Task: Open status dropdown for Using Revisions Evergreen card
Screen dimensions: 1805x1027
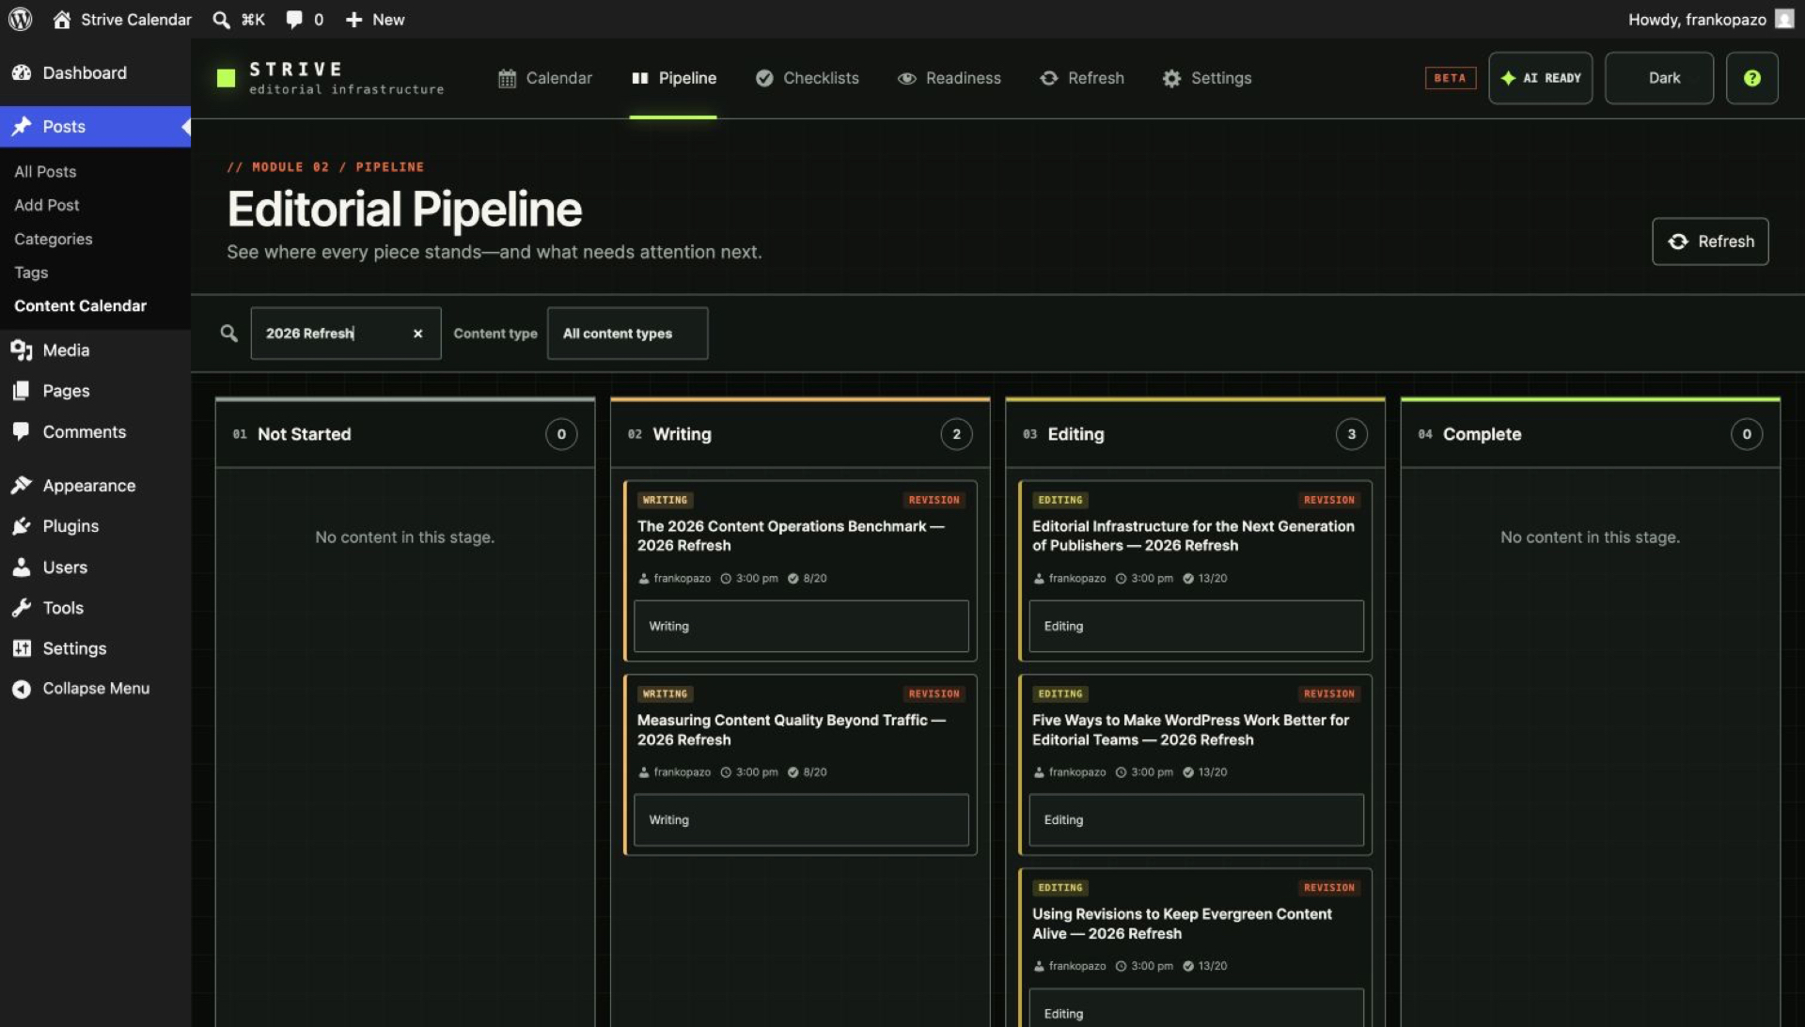Action: [1196, 1008]
